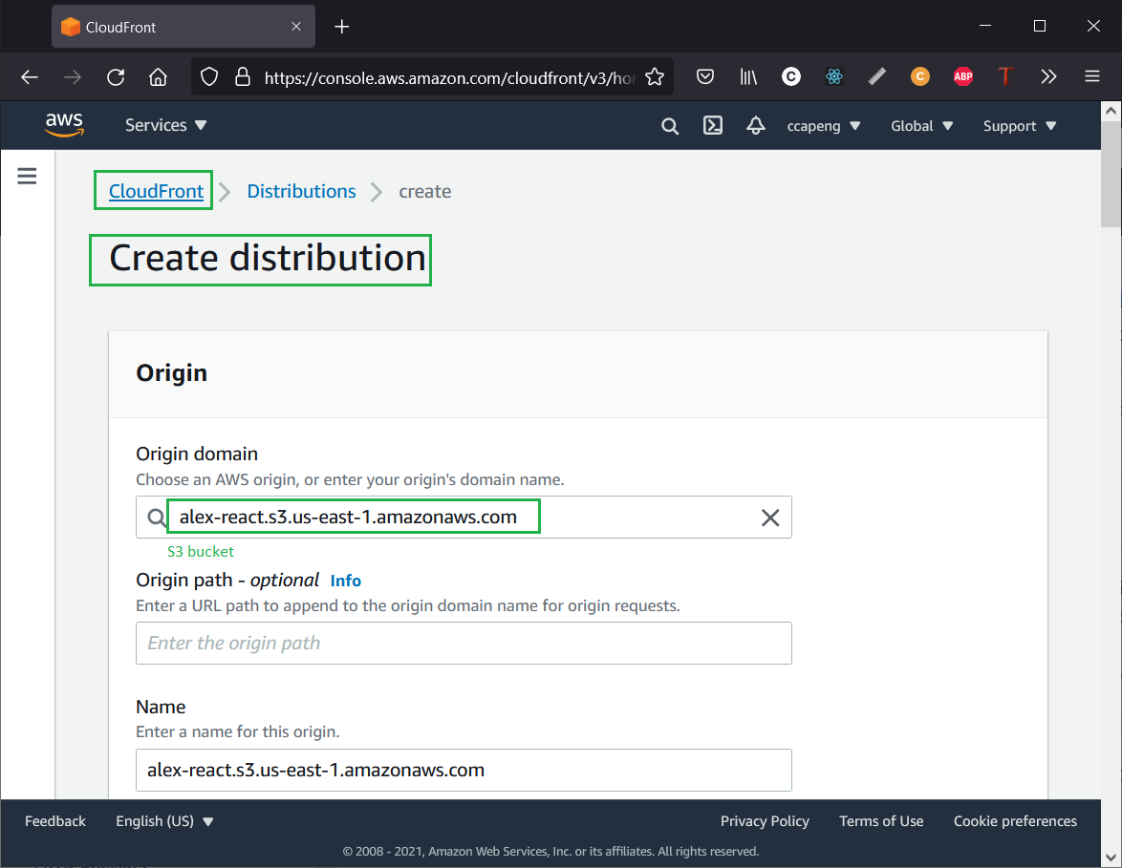Image resolution: width=1122 pixels, height=868 pixels.
Task: Open the ccapeng account menu
Action: 824,126
